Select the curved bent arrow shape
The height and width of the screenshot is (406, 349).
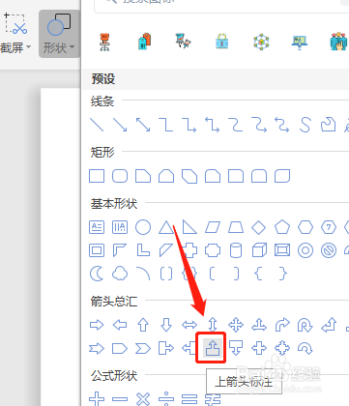pyautogui.click(x=282, y=325)
